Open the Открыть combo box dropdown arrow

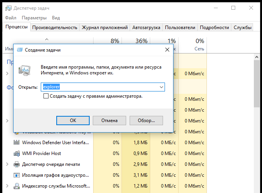coord(161,87)
